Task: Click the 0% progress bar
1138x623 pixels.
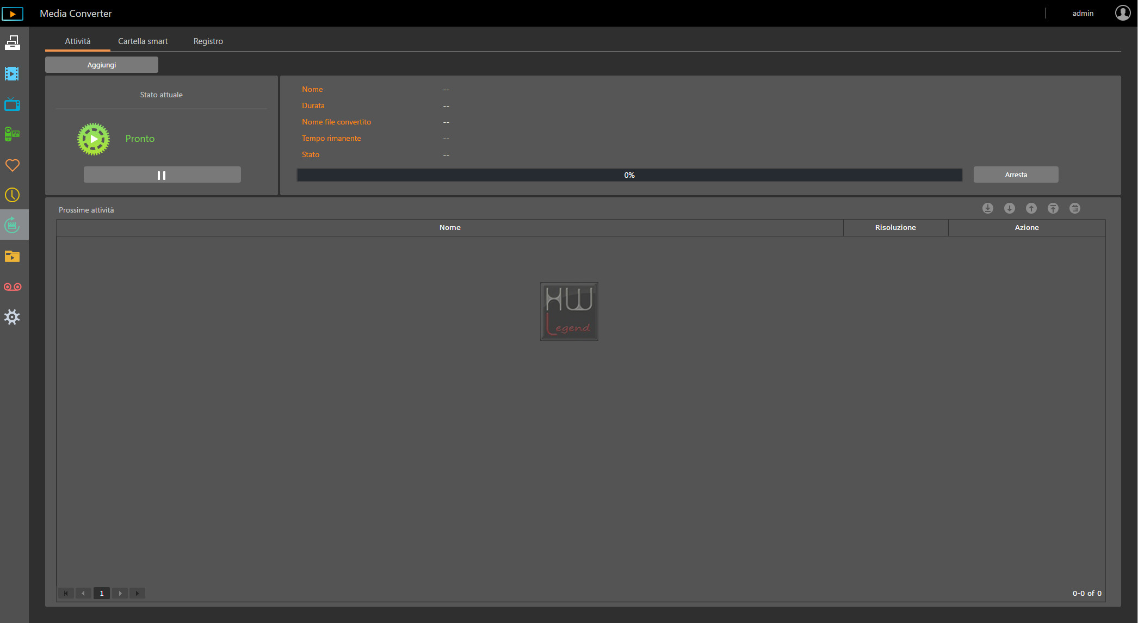Action: 629,175
